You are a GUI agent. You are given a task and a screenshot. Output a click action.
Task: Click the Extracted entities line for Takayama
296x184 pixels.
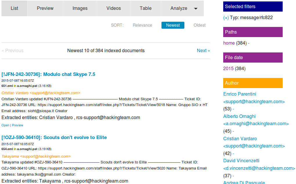(65, 181)
